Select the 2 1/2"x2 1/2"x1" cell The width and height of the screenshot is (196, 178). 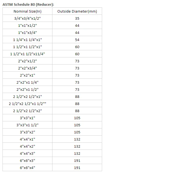27,97
